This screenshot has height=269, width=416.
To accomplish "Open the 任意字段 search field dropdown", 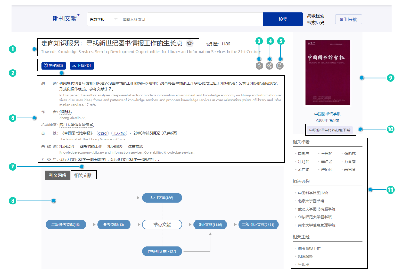I will (x=103, y=19).
